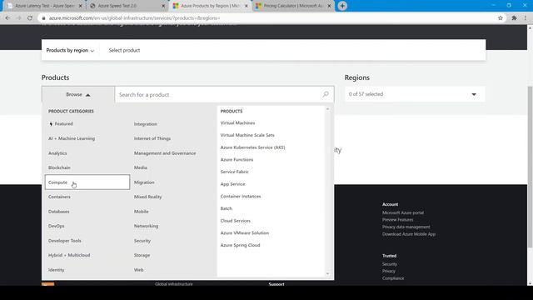Close the Pricing Calculator tab
Image resolution: width=533 pixels, height=300 pixels.
329,6
